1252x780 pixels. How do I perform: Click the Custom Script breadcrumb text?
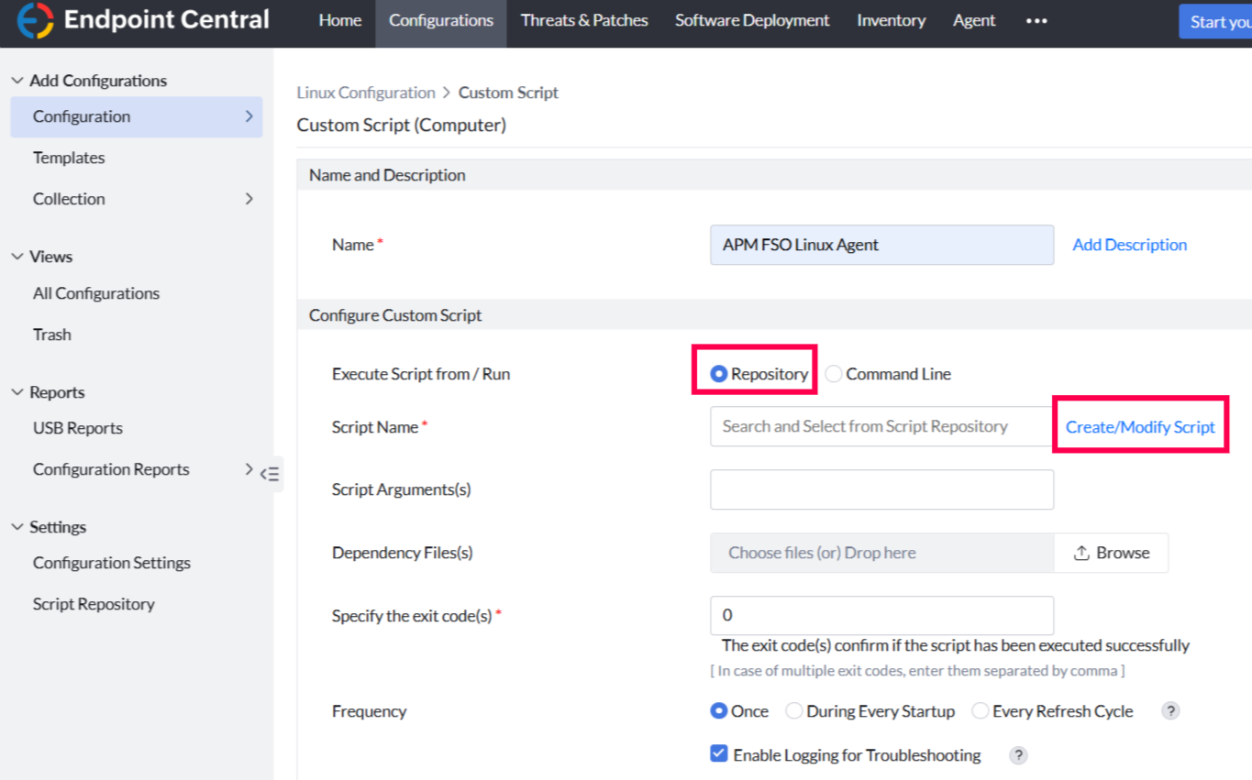coord(508,93)
